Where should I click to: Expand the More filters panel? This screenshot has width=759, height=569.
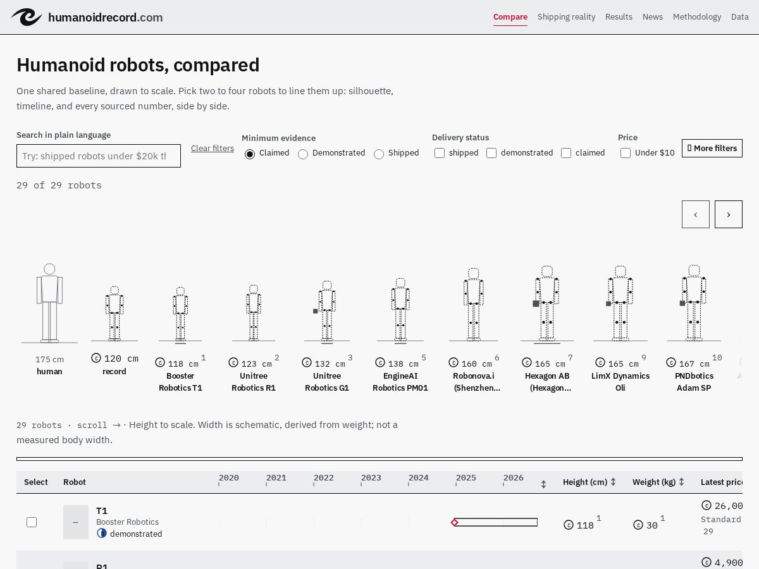point(712,148)
